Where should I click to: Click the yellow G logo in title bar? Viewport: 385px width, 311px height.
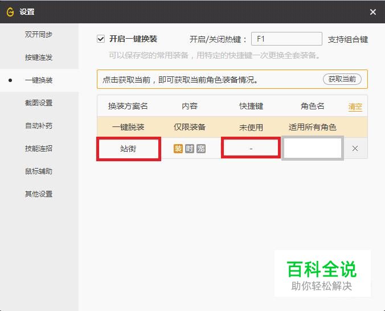[10, 12]
